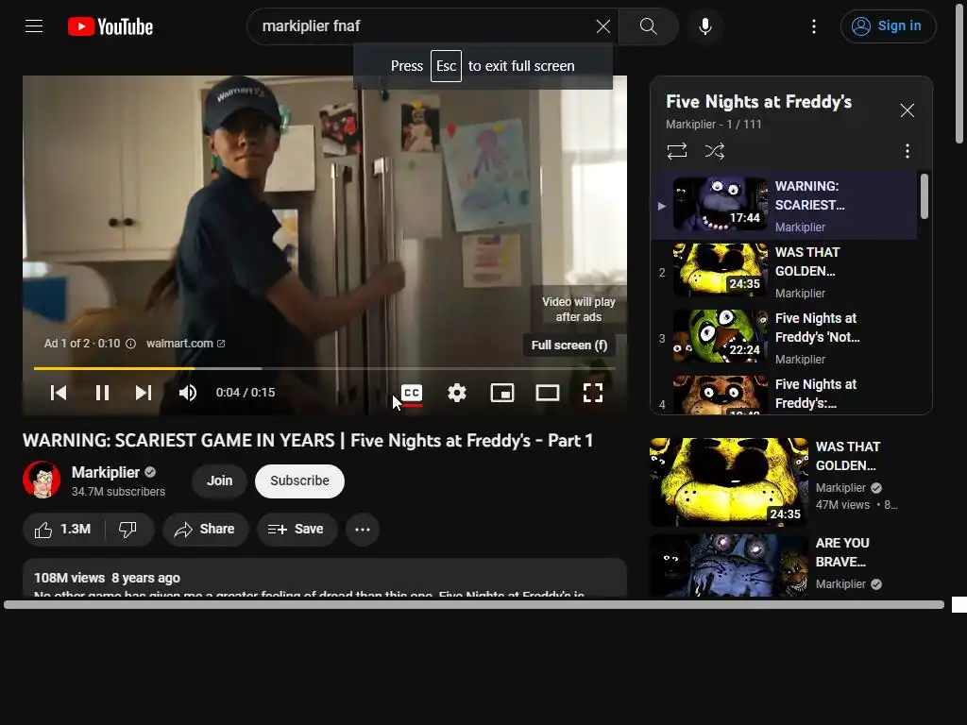This screenshot has height=725, width=967.
Task: Open the Five Nights at Freddy's playlist title
Action: [x=758, y=102]
